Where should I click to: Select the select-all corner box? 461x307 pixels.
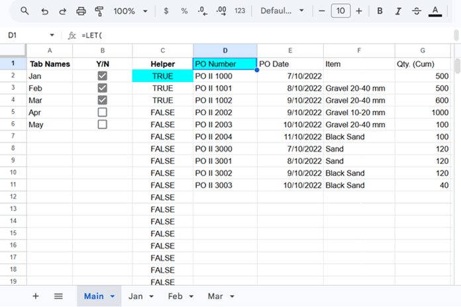click(x=13, y=50)
